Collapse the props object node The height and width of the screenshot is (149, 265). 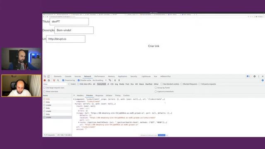pyautogui.click(x=75, y=104)
